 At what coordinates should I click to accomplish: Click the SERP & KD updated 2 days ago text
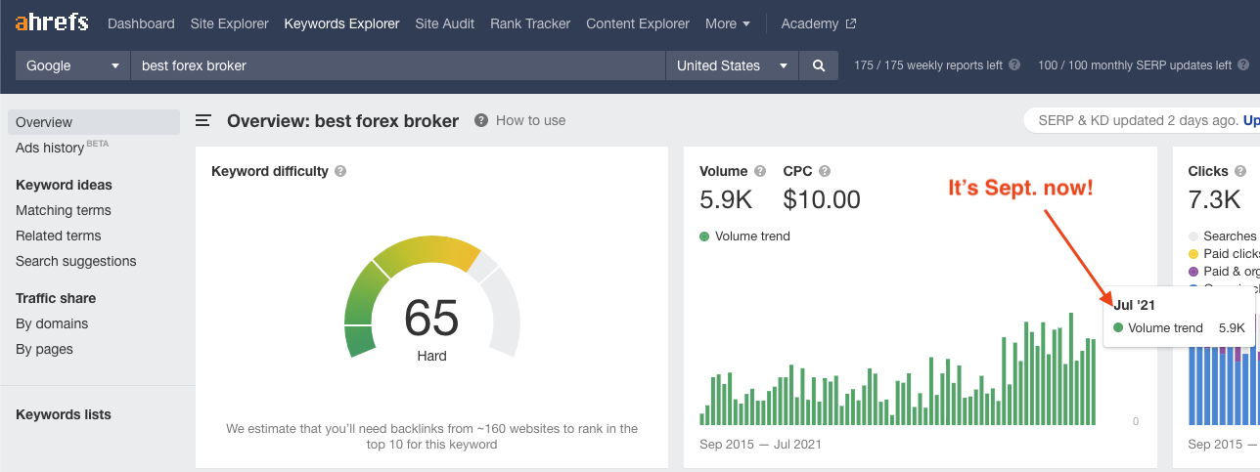pos(1140,121)
